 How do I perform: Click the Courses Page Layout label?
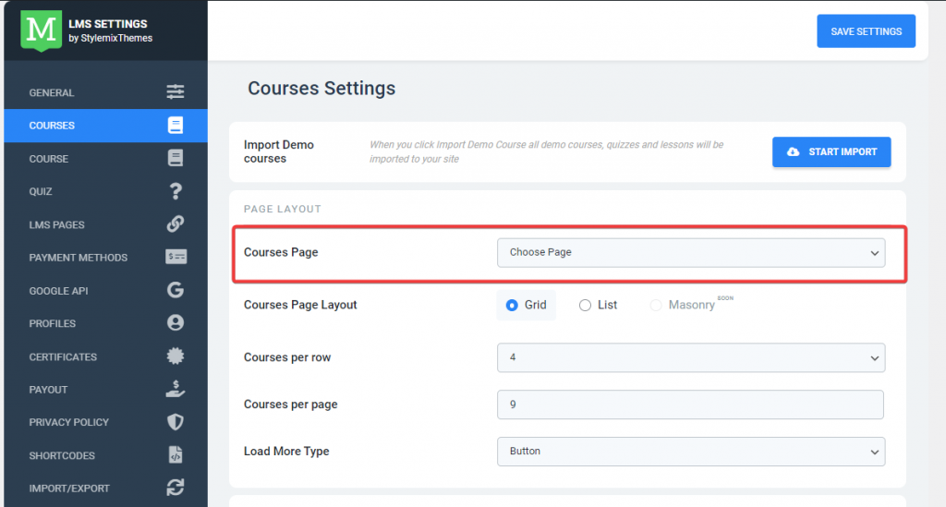coord(300,305)
